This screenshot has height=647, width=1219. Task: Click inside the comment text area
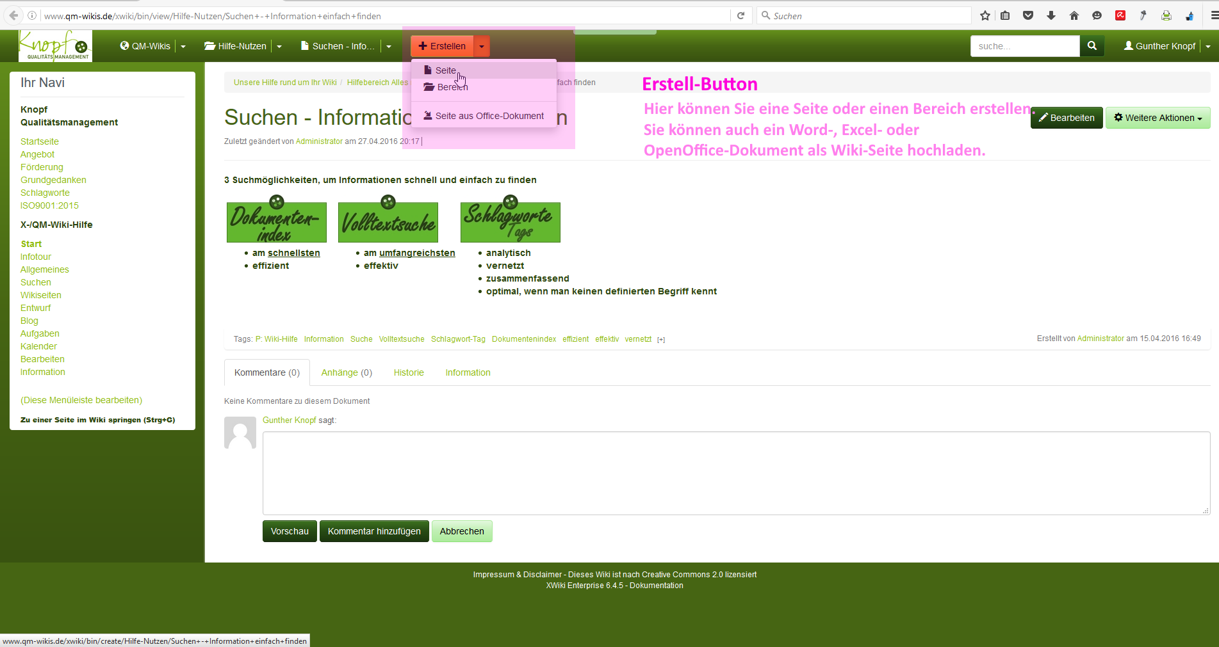(735, 473)
